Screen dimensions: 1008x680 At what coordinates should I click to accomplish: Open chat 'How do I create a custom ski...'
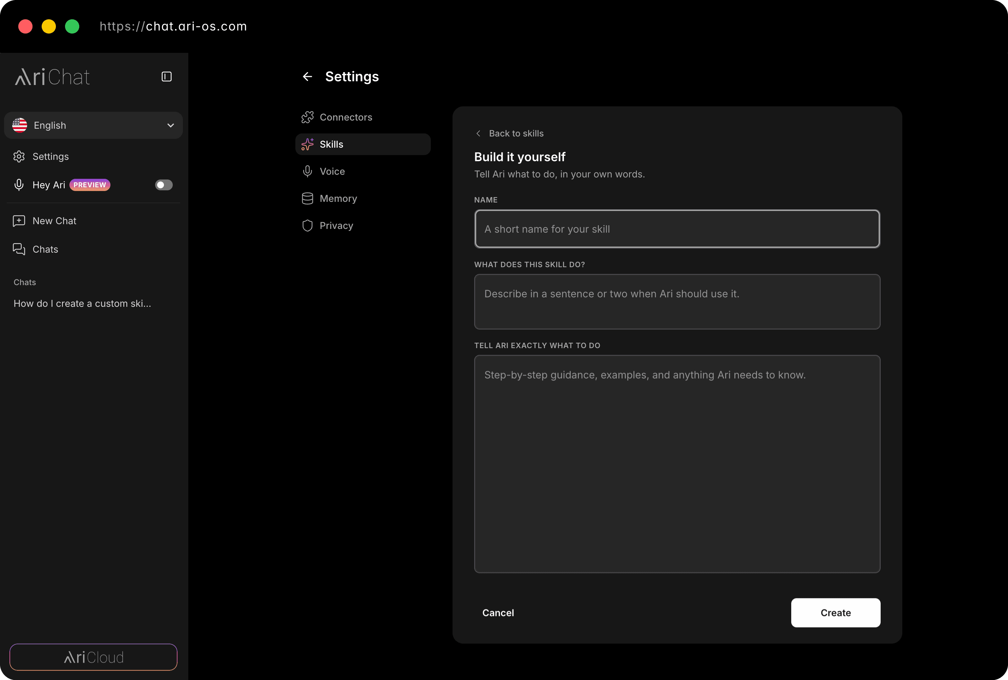point(82,303)
